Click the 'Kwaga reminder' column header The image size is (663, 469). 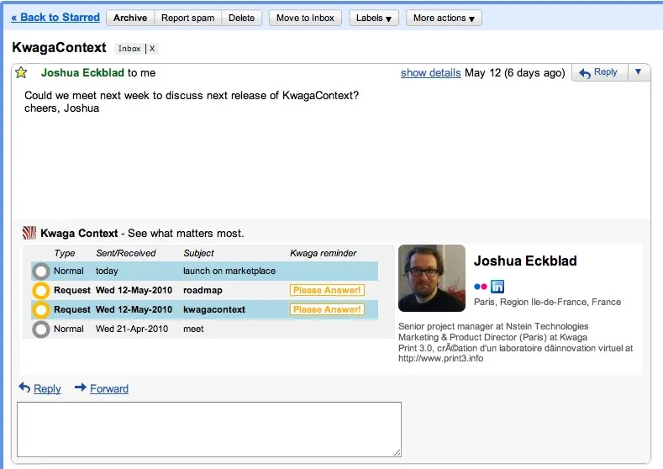pyautogui.click(x=323, y=253)
